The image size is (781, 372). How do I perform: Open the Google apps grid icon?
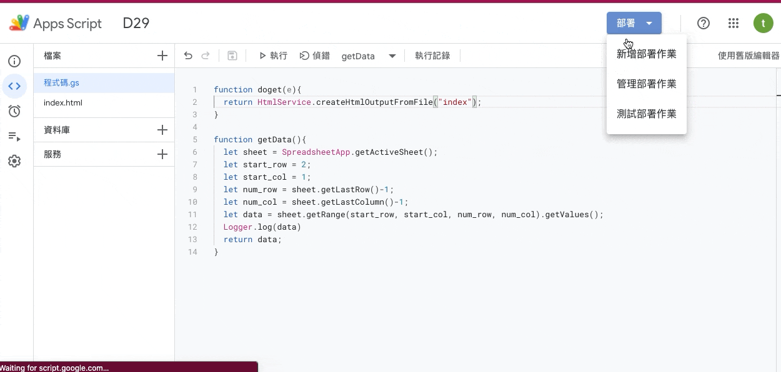[x=734, y=23]
